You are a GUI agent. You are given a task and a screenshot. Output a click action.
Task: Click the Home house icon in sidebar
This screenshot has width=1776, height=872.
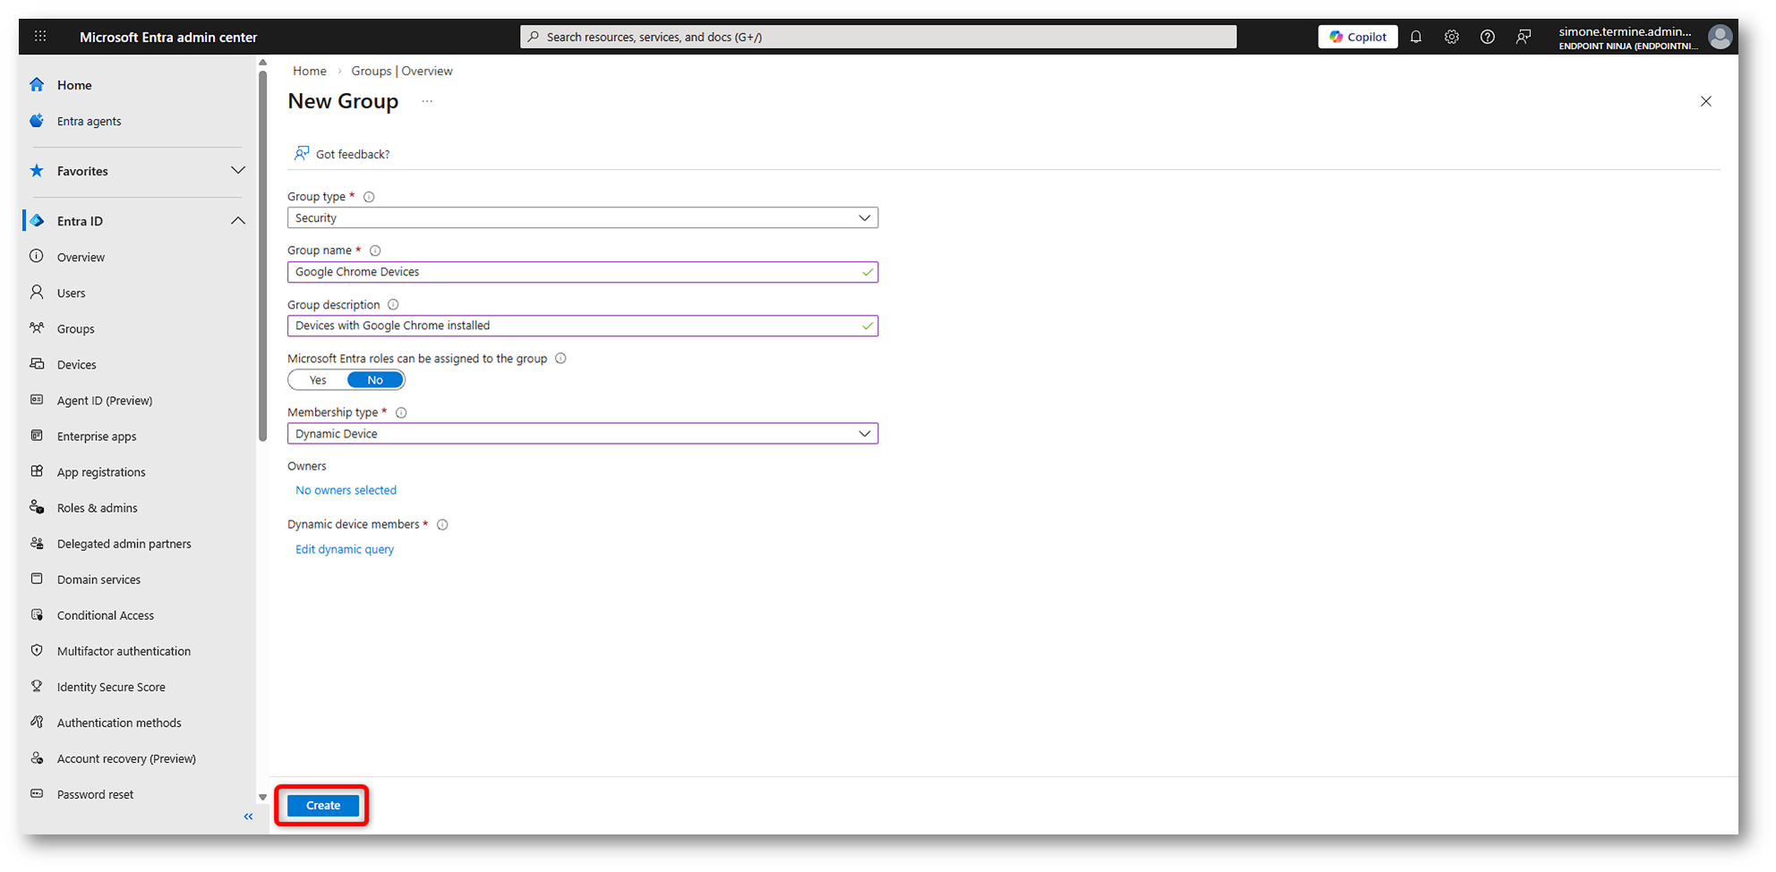pyautogui.click(x=37, y=85)
